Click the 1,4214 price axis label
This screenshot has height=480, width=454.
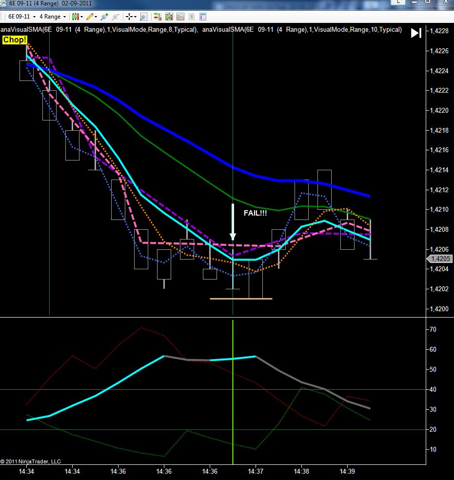[439, 170]
